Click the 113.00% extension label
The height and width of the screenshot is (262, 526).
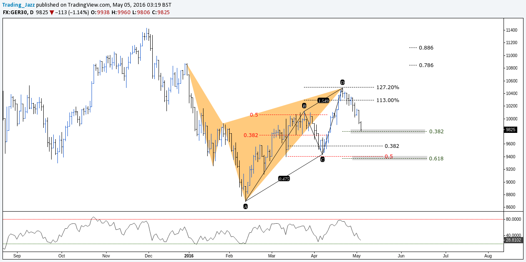(x=387, y=100)
